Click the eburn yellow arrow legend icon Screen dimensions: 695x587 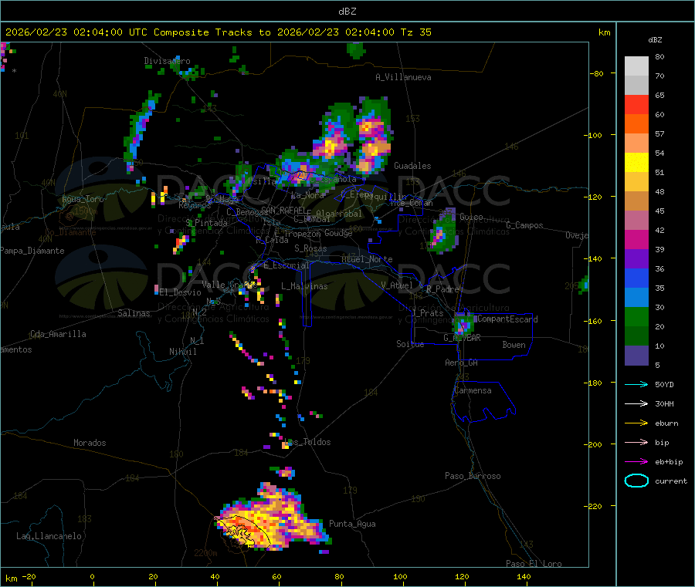pyautogui.click(x=636, y=423)
